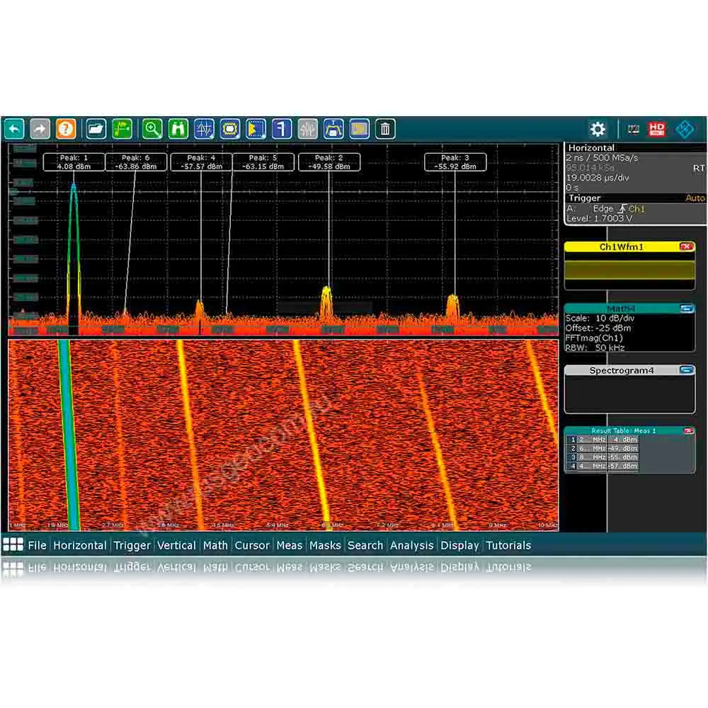Select the Peak: 2 marker label
Screen dimensions: 708x708
(329, 162)
